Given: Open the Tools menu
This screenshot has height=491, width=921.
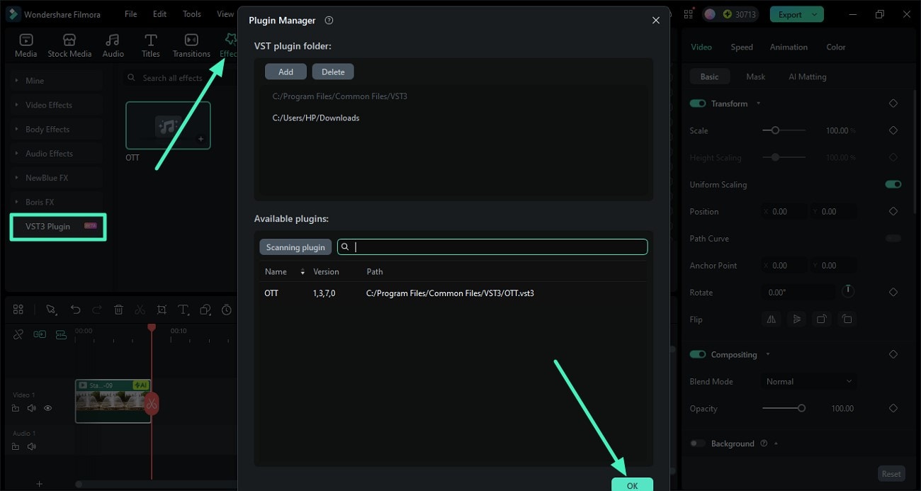Looking at the screenshot, I should click(191, 13).
